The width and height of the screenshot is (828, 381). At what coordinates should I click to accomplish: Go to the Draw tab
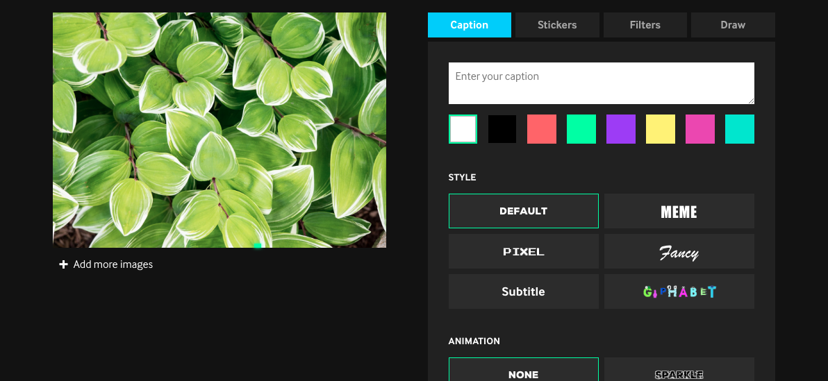coord(732,25)
